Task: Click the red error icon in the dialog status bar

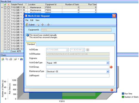Action: click(x=112, y=90)
